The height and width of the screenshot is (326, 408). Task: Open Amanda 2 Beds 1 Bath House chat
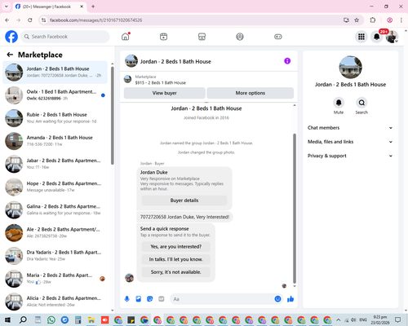55,141
